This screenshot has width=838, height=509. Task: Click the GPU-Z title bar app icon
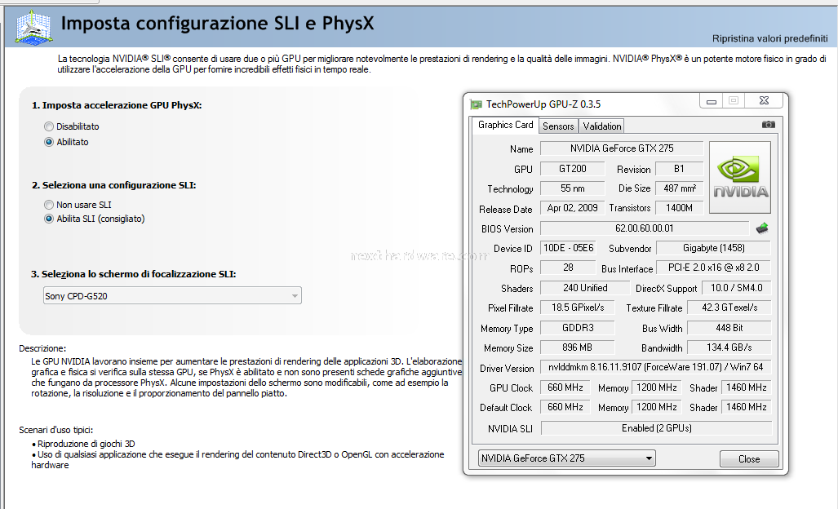coord(477,104)
